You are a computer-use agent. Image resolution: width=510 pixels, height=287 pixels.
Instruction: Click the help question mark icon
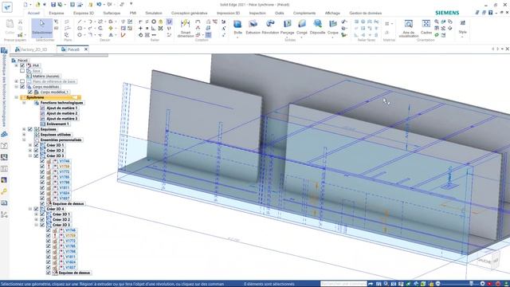(x=491, y=13)
